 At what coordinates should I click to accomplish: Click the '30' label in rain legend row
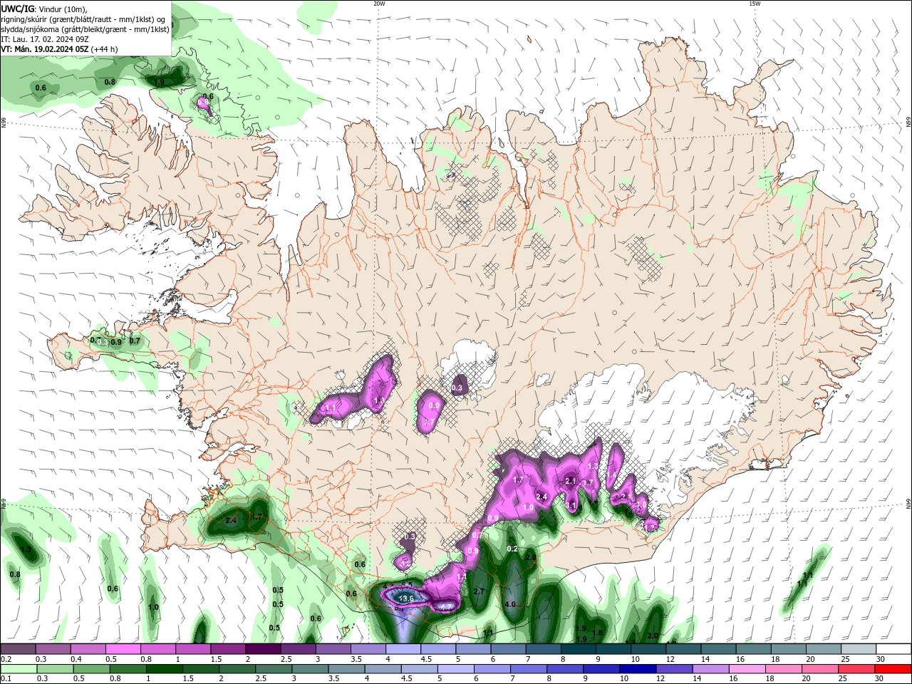pyautogui.click(x=879, y=679)
